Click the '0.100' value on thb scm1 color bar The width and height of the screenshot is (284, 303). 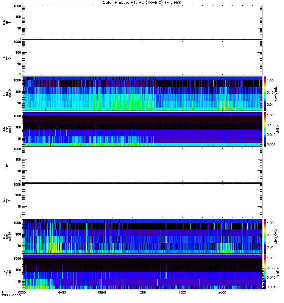tap(271, 125)
